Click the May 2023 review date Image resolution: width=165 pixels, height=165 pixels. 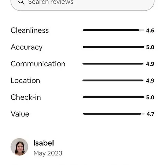(x=48, y=153)
